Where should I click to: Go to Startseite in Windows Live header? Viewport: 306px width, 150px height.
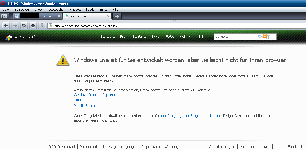click(x=108, y=37)
